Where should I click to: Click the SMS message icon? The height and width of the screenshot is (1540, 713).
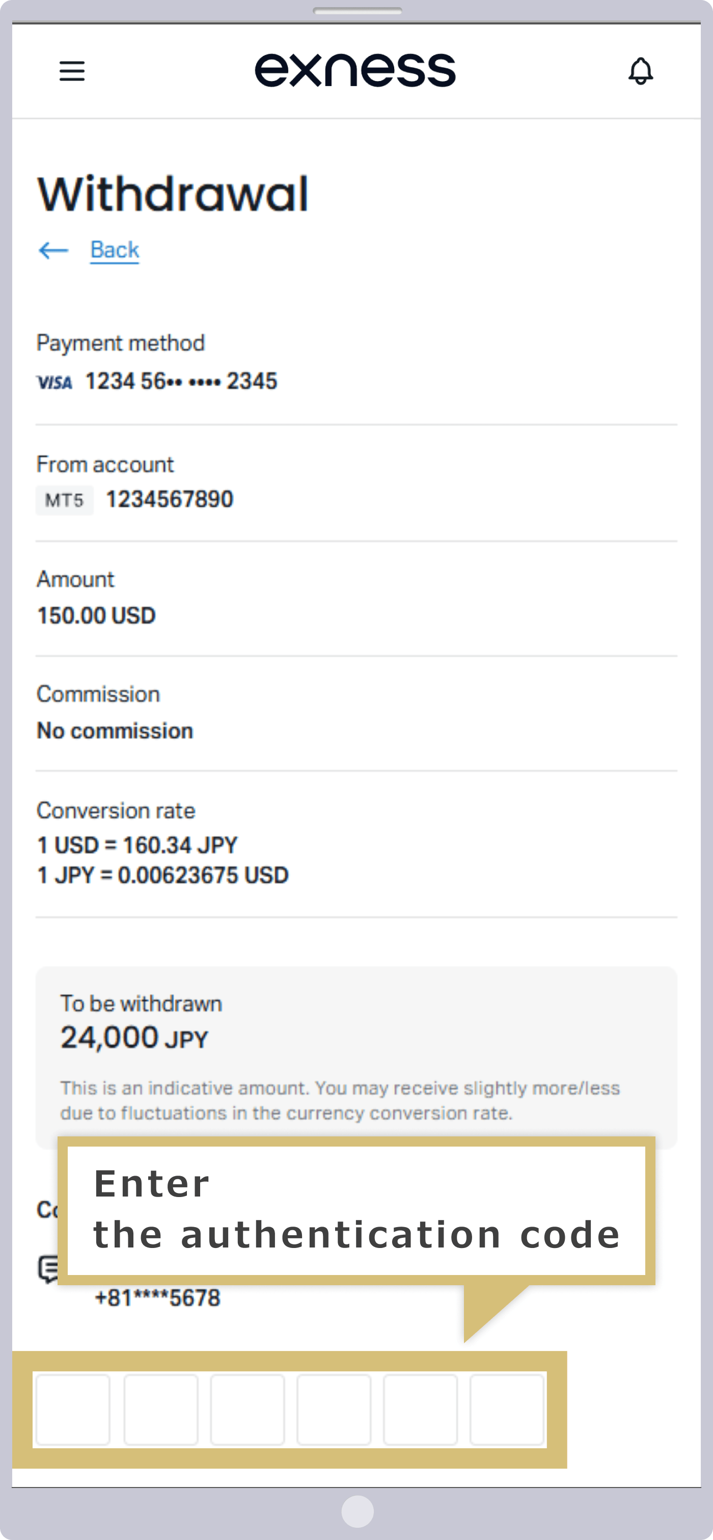[48, 1268]
